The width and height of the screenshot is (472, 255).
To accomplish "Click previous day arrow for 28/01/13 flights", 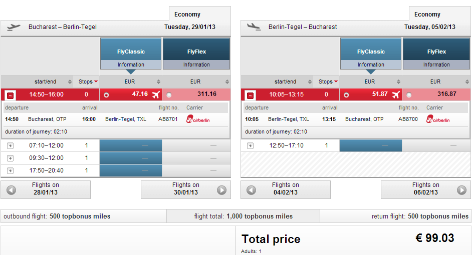I will click(x=11, y=190).
